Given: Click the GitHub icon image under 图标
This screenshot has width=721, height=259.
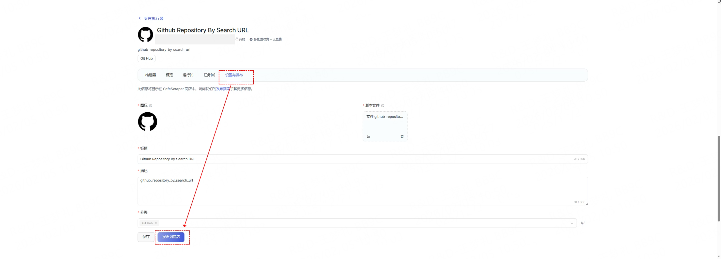Looking at the screenshot, I should click(x=147, y=122).
